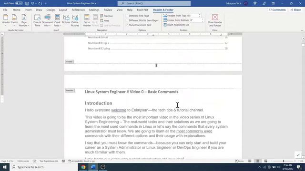Image resolution: width=305 pixels, height=171 pixels.
Task: Adjust the zoom slider handle
Action: 284,161
